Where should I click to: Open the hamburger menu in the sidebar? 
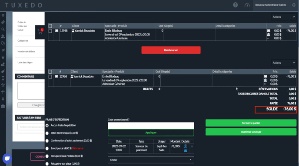click(3, 16)
